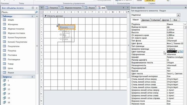Select the Фр radio button in the form

point(61,35)
